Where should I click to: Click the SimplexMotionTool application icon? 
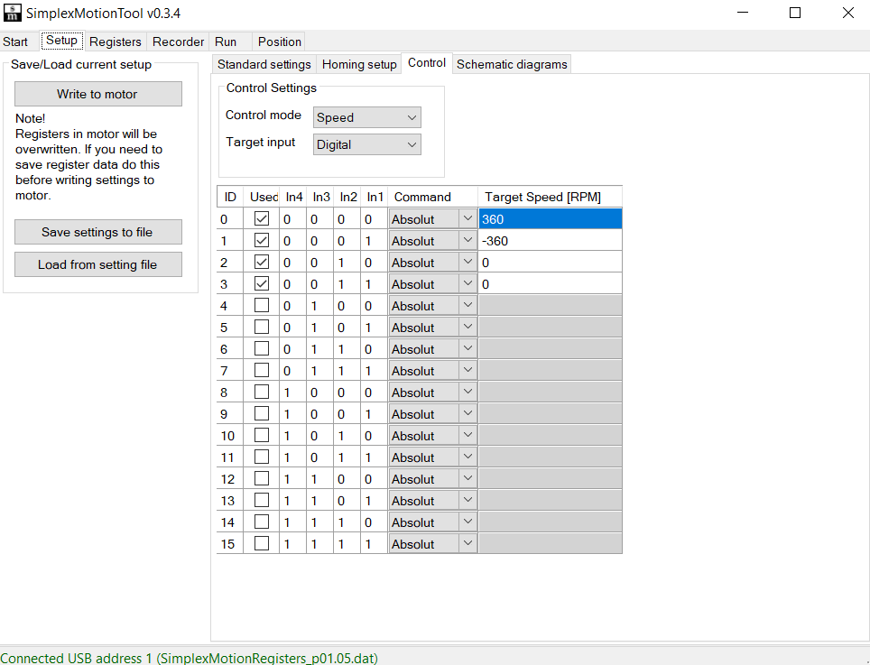pos(12,13)
